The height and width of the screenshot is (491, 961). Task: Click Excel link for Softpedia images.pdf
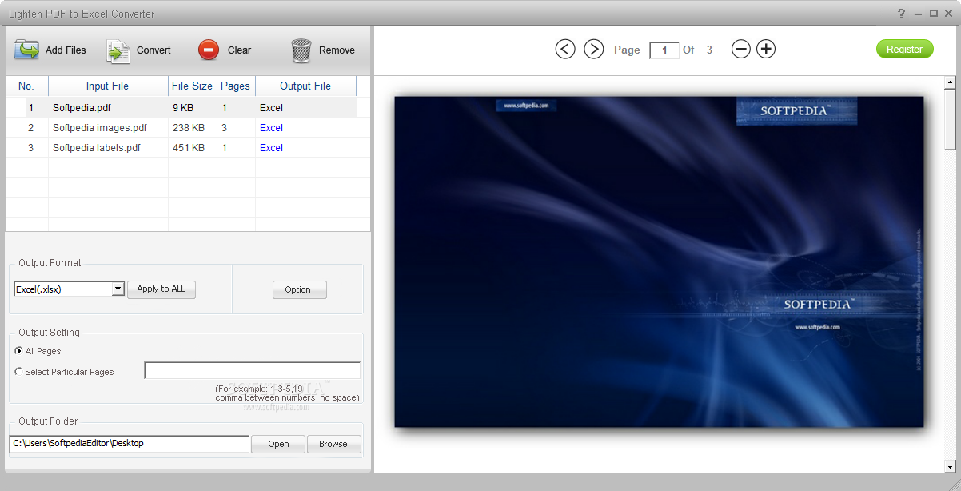[x=271, y=127]
